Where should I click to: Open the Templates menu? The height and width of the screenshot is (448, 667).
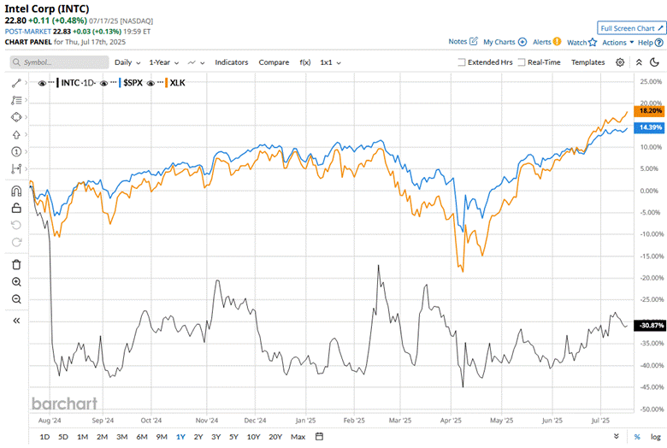click(587, 62)
